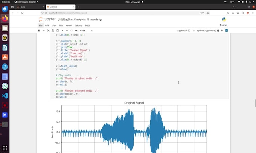Interrupt the kernel with the stop icon
This screenshot has width=256, height=153.
coord(67,31)
